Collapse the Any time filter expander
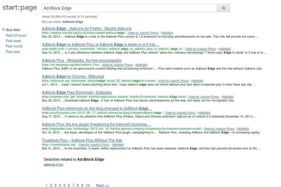The width and height of the screenshot is (281, 187). (x=4, y=30)
